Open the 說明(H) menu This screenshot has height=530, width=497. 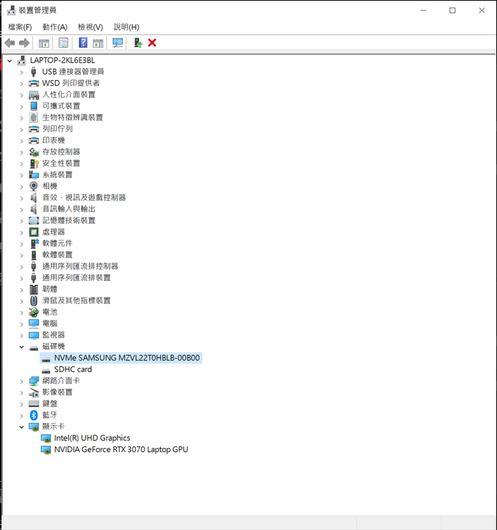point(126,27)
